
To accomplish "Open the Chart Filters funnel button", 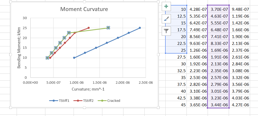I will [x=166, y=31].
